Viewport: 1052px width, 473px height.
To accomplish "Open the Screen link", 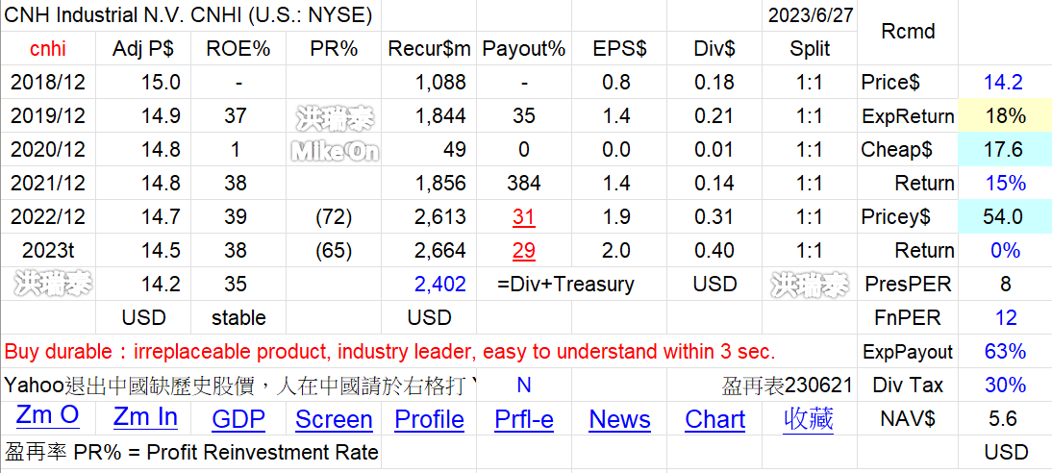I will coord(334,420).
